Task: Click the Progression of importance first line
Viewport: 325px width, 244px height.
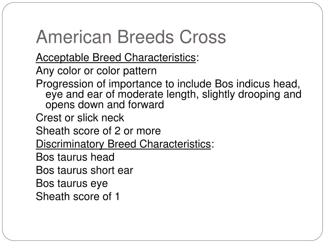Action: point(168,84)
